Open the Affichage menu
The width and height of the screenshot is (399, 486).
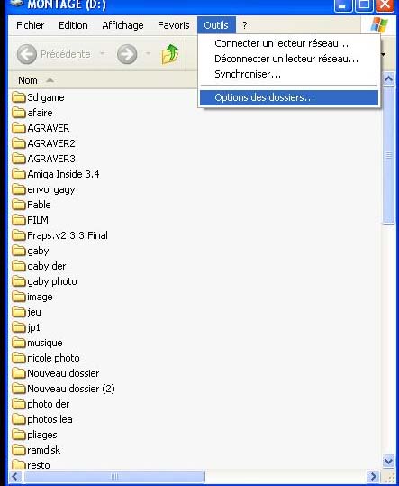pos(122,25)
